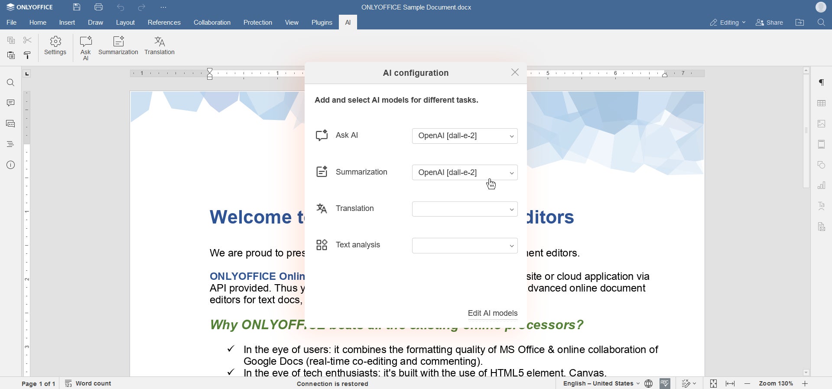Paste from clipboard using paste icon

11,55
